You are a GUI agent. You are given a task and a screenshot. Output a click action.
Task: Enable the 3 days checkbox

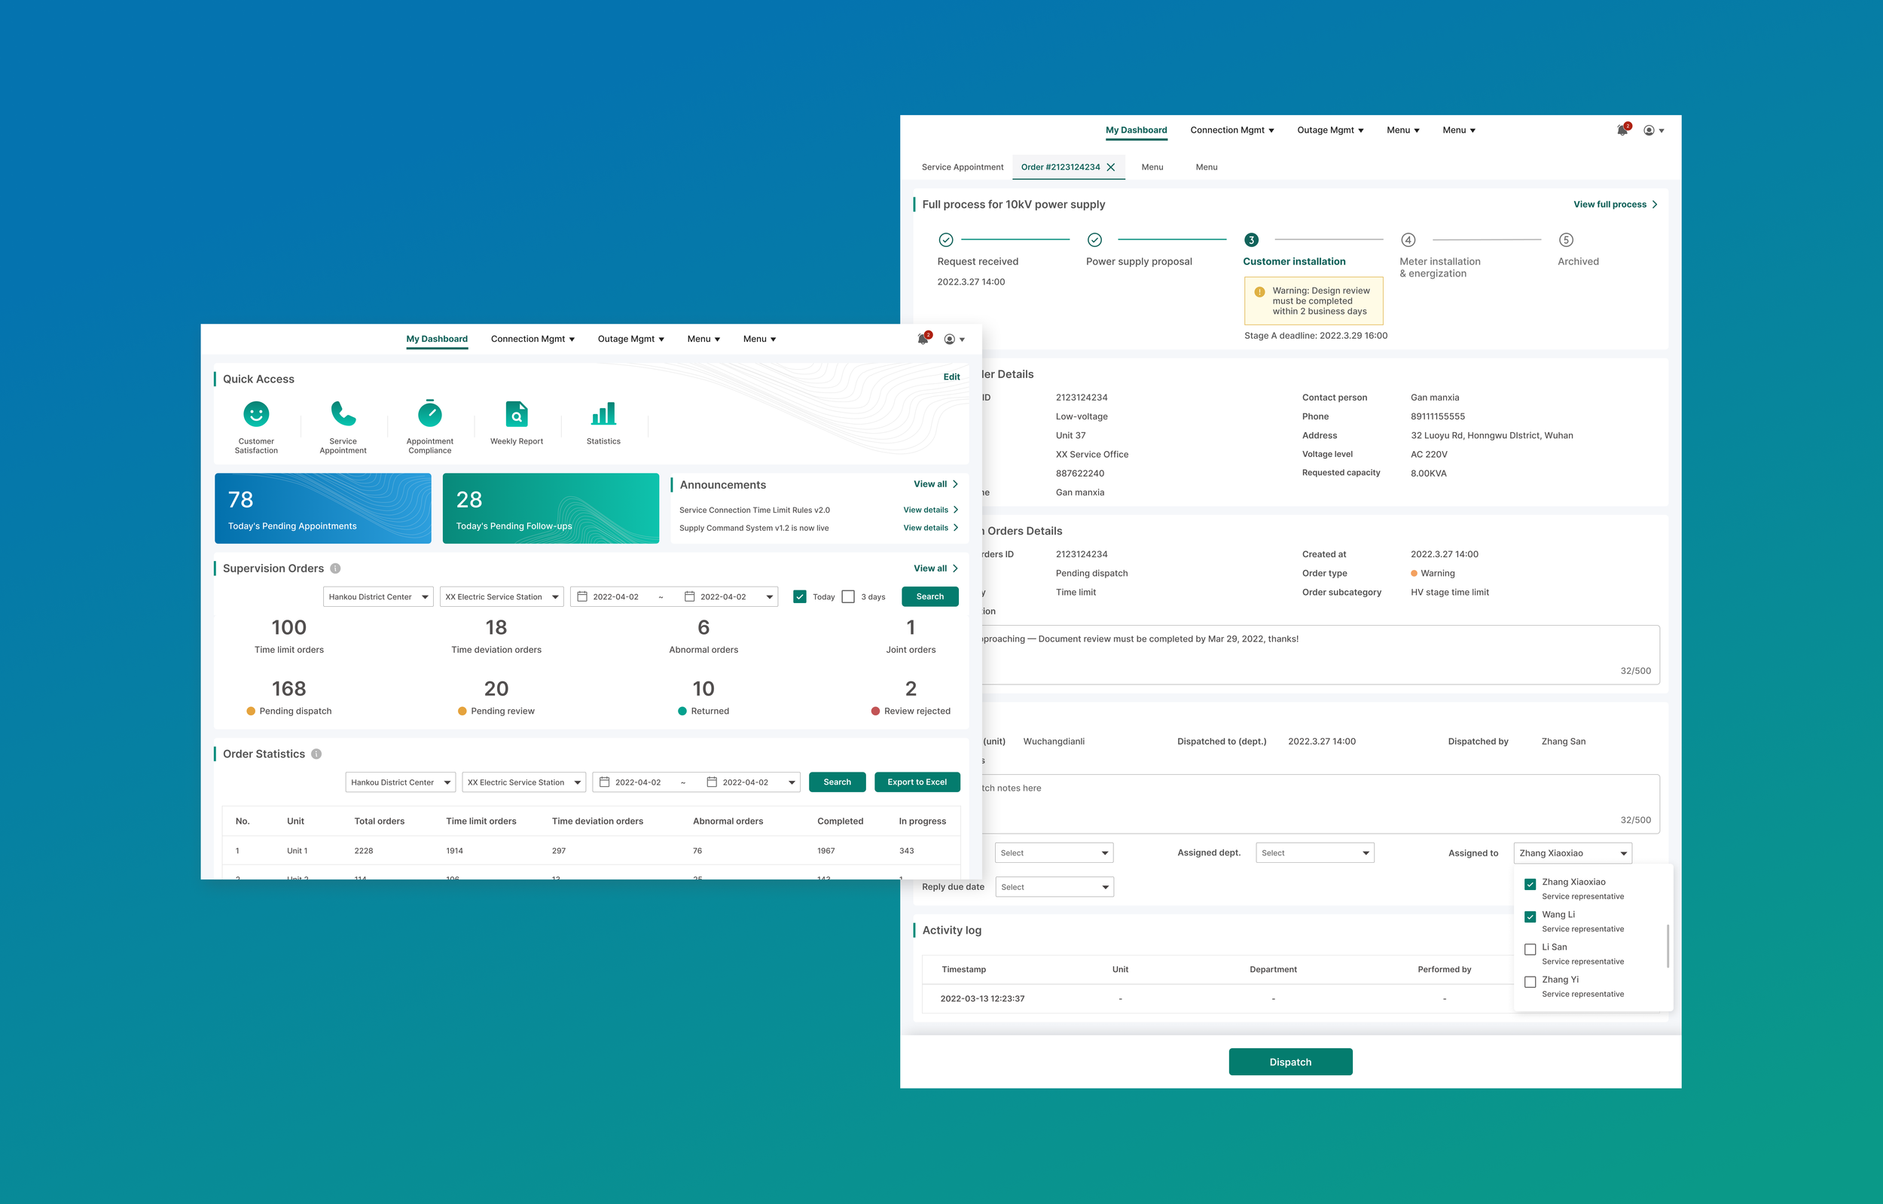click(848, 596)
